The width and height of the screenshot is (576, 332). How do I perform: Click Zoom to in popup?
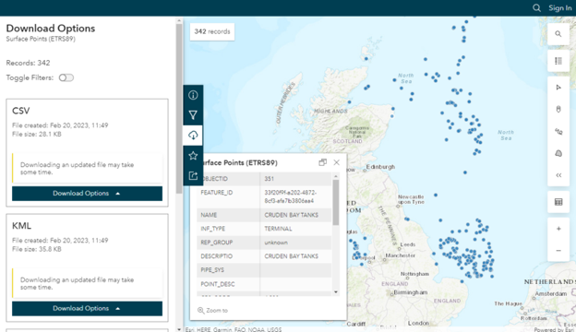coord(212,311)
